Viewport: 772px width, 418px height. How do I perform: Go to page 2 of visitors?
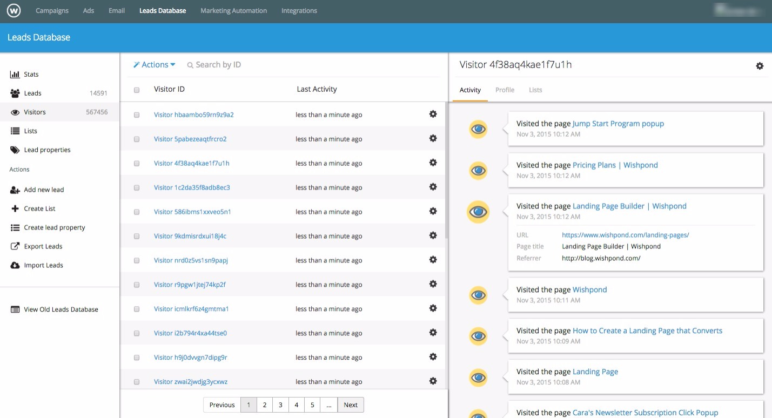[x=264, y=405]
